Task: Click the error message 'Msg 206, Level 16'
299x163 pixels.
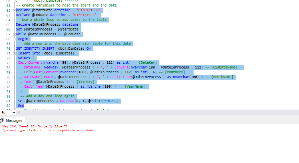Action: pyautogui.click(x=35, y=126)
